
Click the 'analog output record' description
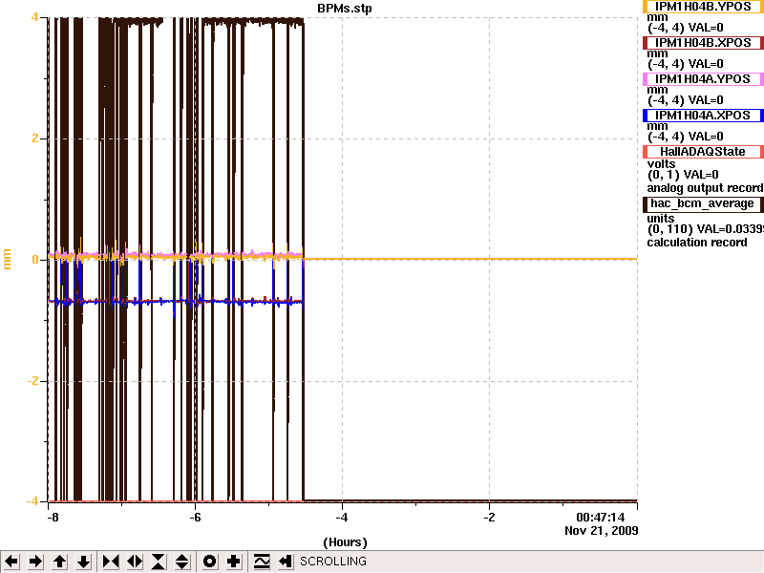point(705,188)
